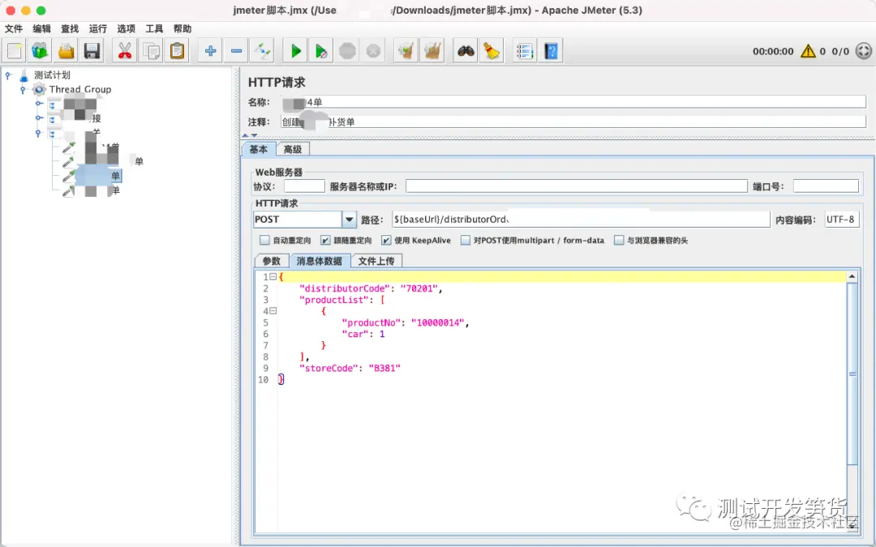Click the body data scrollbar up arrow
This screenshot has height=547, width=876.
coord(852,276)
